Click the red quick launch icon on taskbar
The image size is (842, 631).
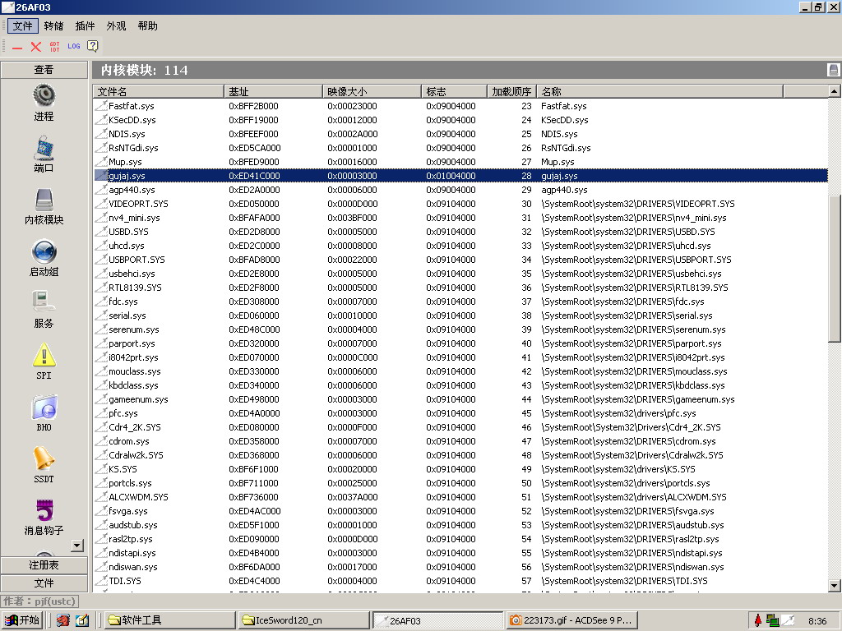pyautogui.click(x=63, y=621)
